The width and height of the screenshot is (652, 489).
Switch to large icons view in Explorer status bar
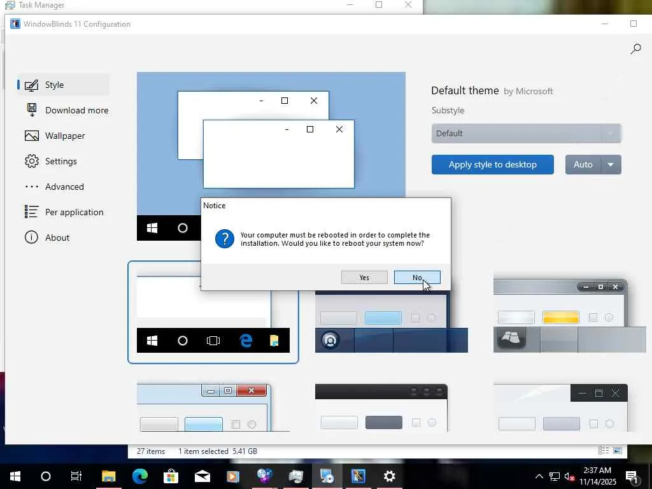618,451
